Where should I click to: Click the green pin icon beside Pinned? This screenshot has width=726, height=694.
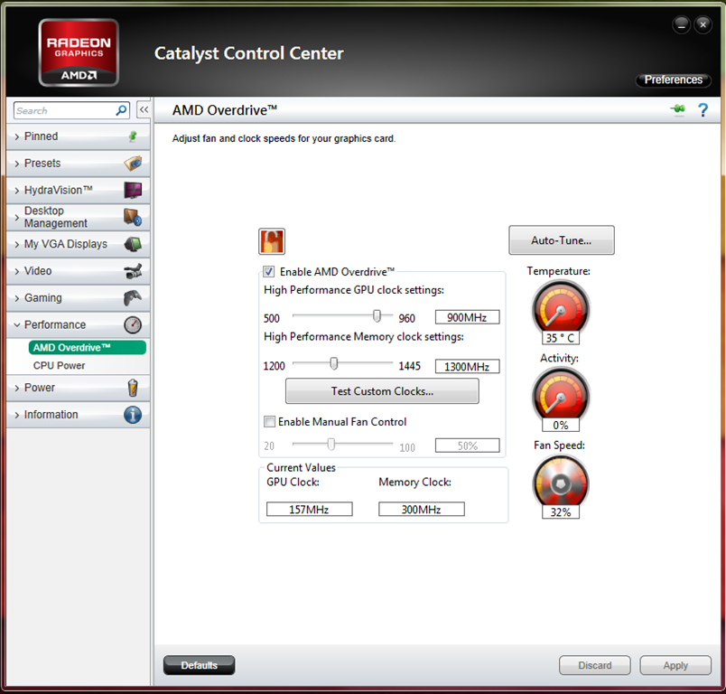pos(133,136)
